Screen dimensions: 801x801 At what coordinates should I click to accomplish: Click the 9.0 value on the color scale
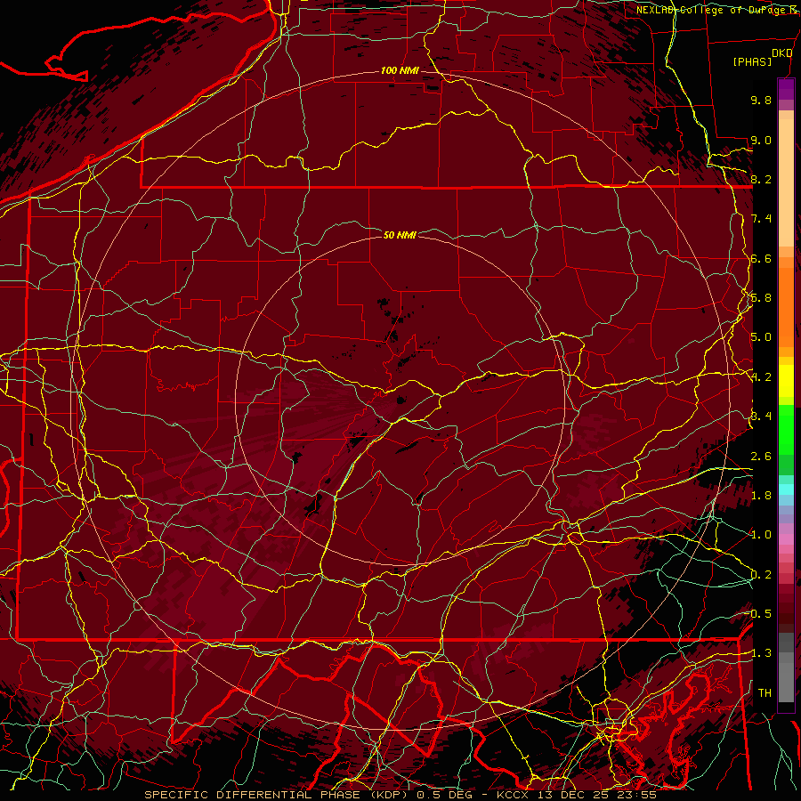coord(761,140)
